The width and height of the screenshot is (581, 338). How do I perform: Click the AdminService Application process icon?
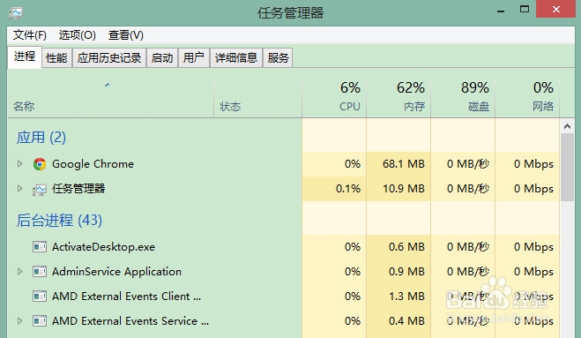click(40, 272)
